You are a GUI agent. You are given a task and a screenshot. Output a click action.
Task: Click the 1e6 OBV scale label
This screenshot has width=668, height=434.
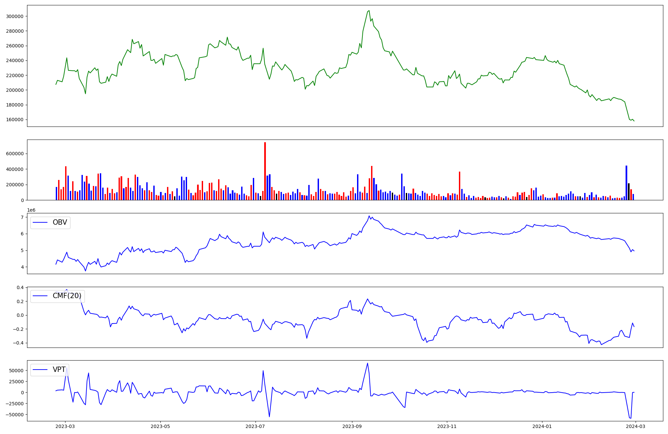(31, 210)
